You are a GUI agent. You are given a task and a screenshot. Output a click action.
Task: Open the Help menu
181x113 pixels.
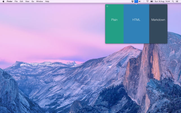coord(47,1)
